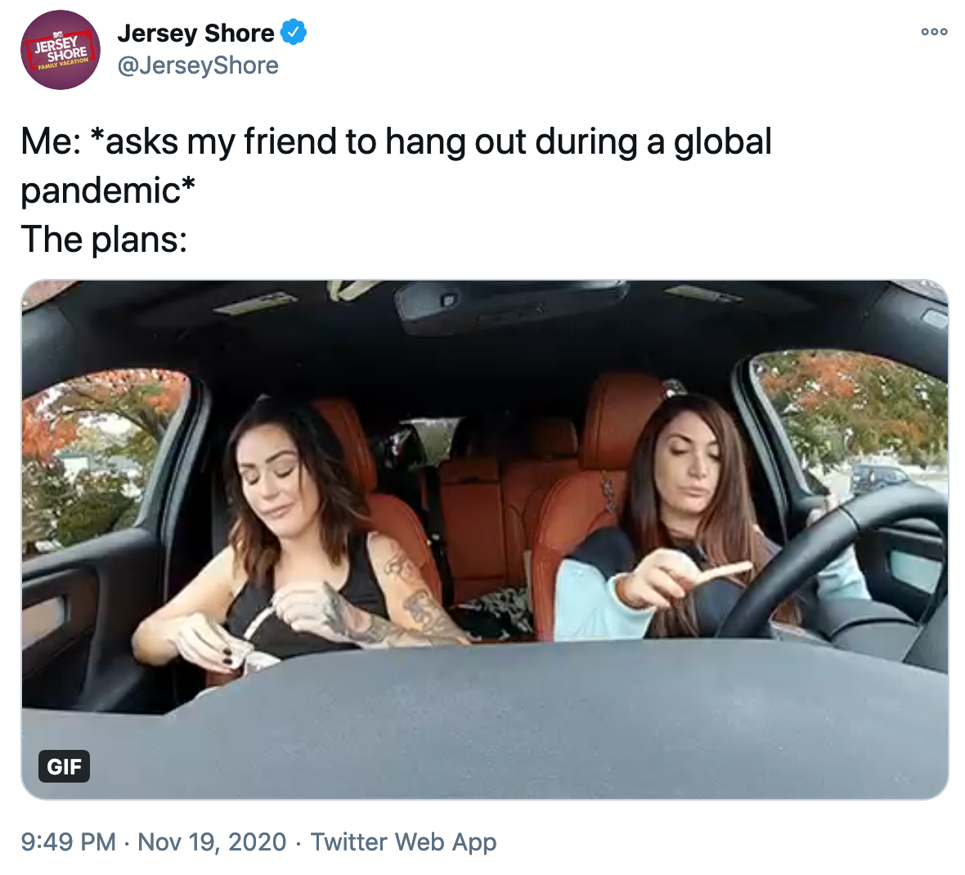965x875 pixels.
Task: Click the Nov 19, 2020 date
Action: pyautogui.click(x=212, y=841)
